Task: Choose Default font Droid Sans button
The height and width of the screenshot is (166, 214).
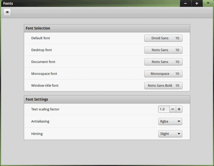Action: pyautogui.click(x=163, y=38)
